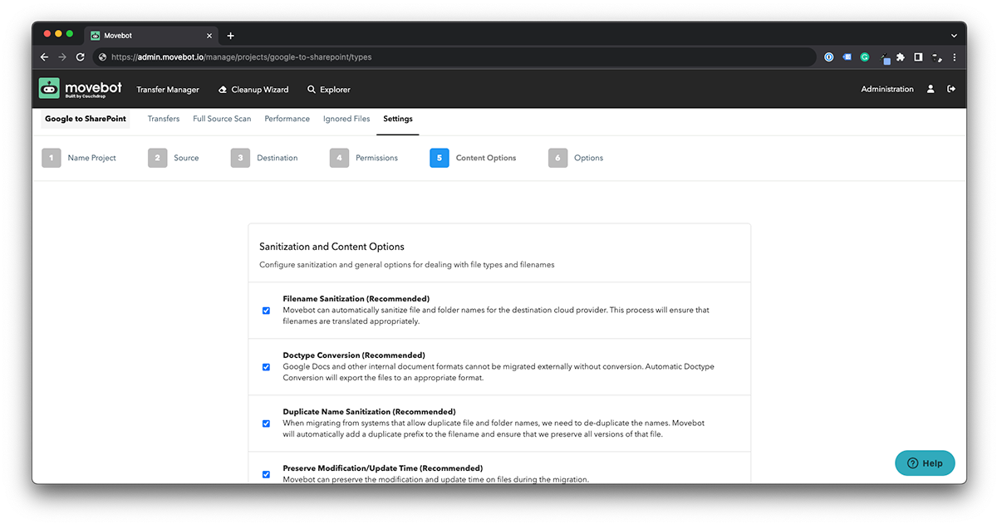The width and height of the screenshot is (997, 524).
Task: Click the user profile icon
Action: coord(931,89)
